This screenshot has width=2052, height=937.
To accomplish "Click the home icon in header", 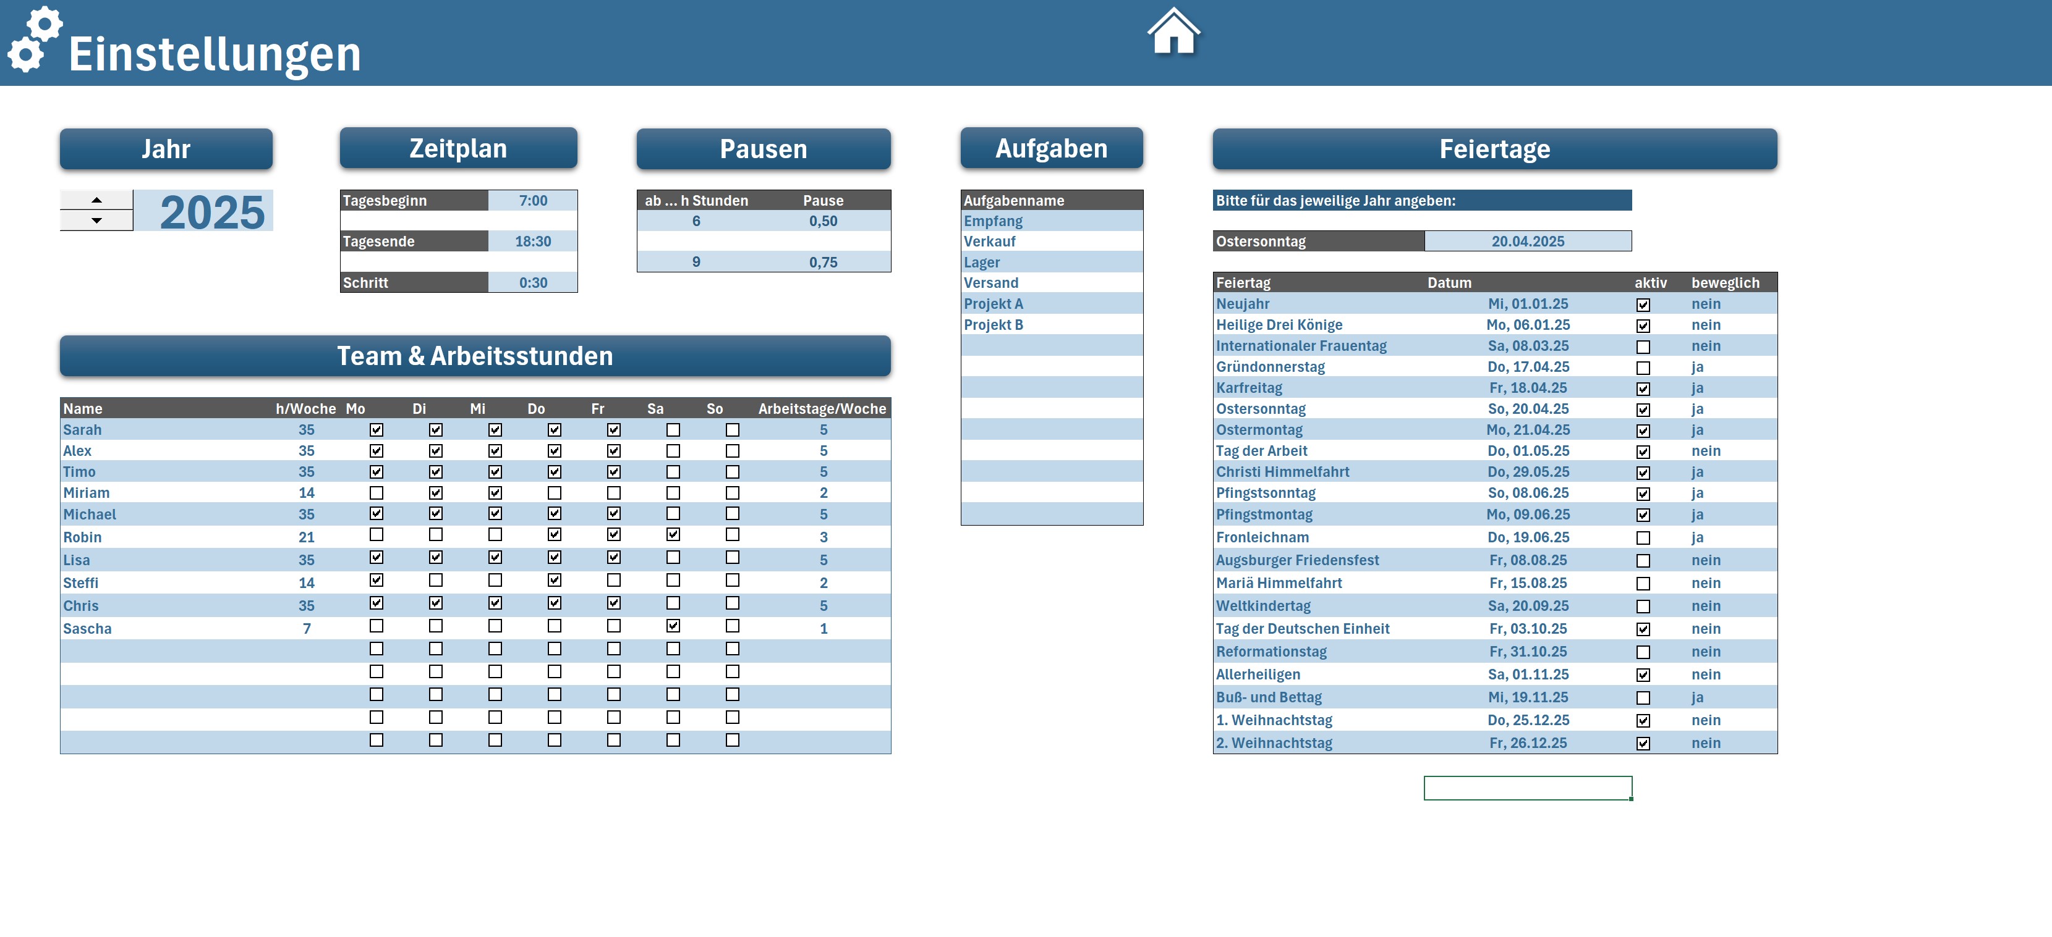I will point(1173,32).
